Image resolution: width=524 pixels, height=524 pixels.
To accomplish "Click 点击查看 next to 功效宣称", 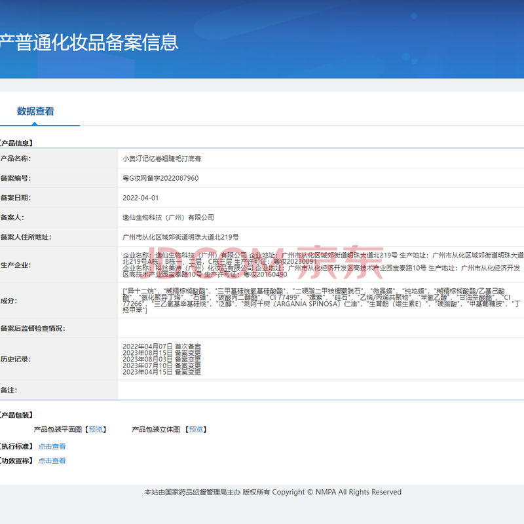I will pos(52,461).
